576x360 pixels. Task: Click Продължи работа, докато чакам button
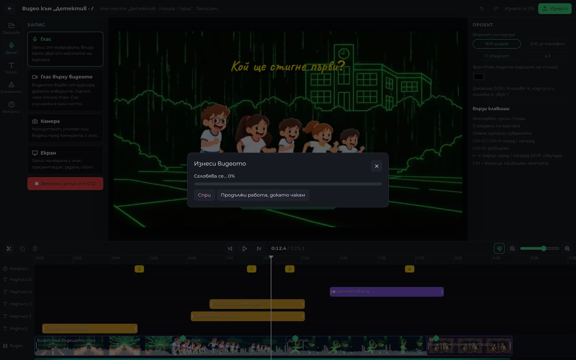tap(263, 195)
